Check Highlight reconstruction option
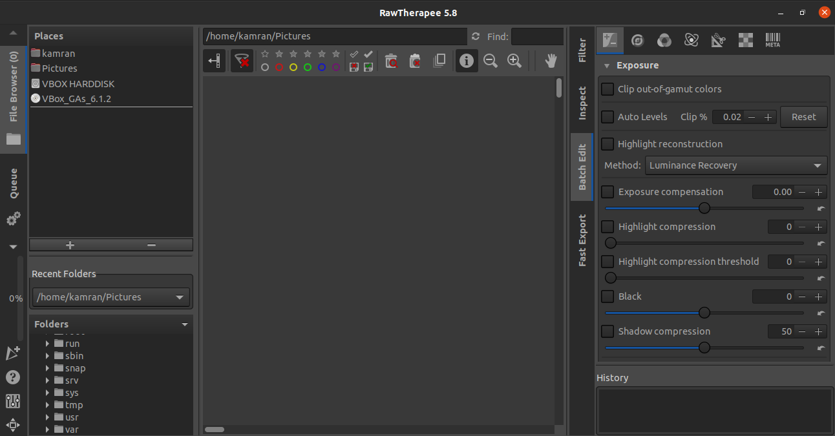The width and height of the screenshot is (835, 436). tap(608, 144)
